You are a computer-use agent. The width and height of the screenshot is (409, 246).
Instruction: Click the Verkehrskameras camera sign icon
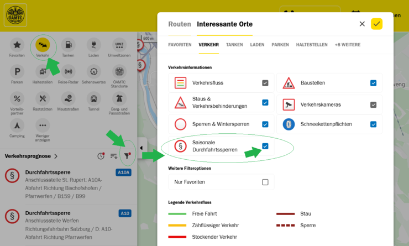[x=289, y=105]
